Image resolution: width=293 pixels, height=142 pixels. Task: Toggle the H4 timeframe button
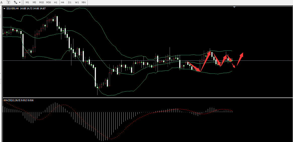[x=63, y=2]
